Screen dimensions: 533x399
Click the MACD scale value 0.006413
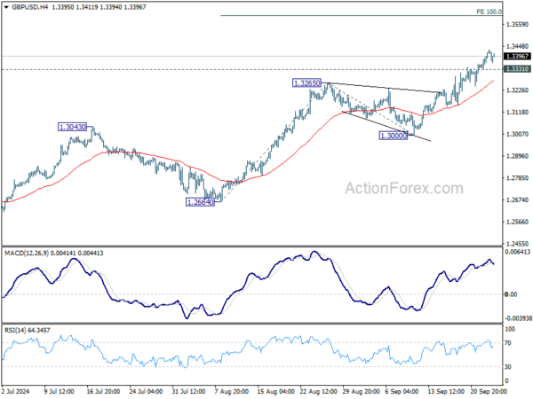pyautogui.click(x=518, y=252)
